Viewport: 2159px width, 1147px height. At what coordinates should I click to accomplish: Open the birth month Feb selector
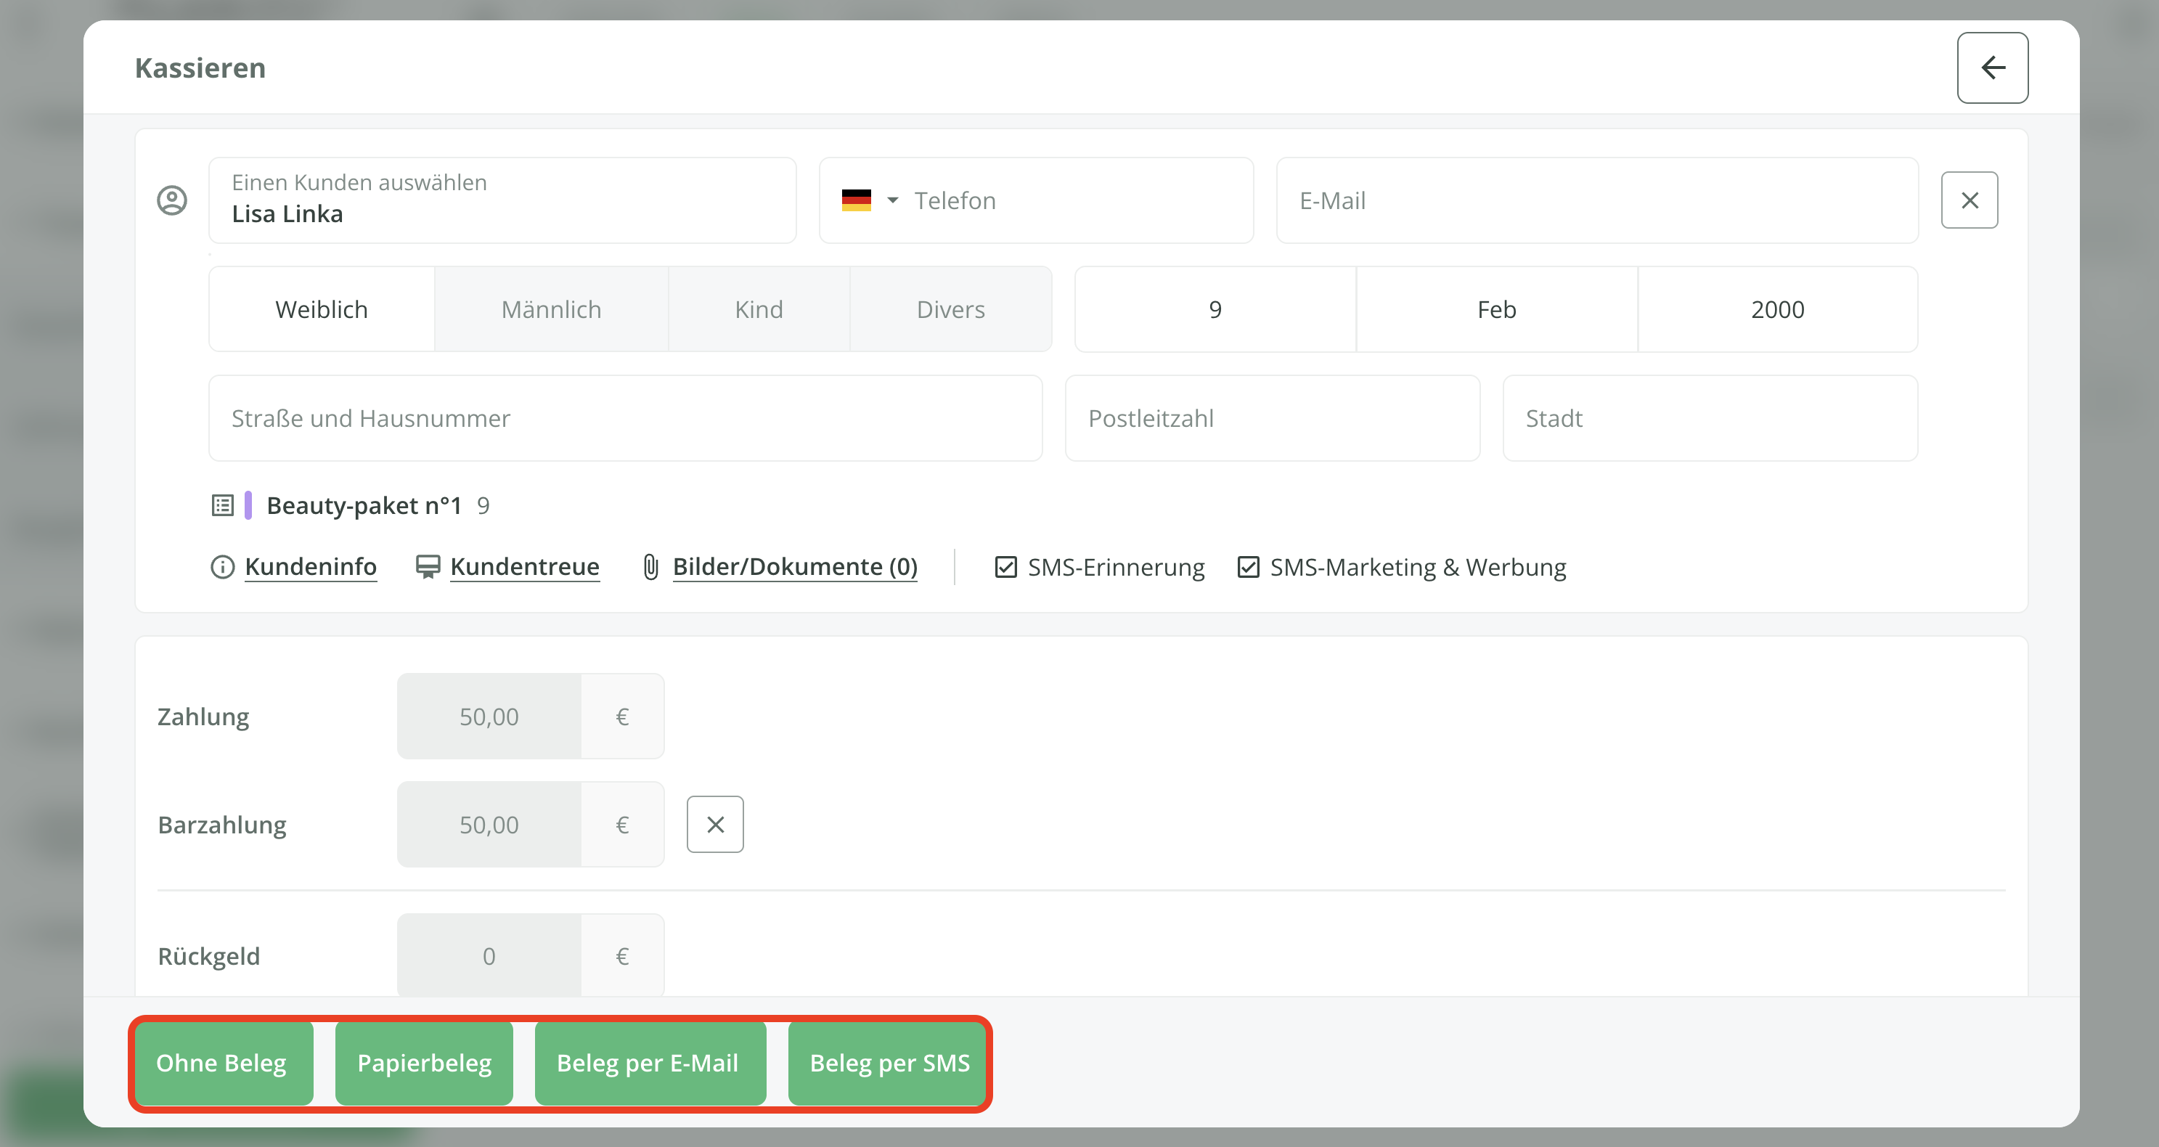tap(1496, 309)
